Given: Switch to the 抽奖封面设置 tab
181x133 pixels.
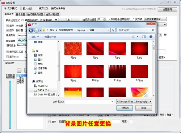Looking at the screenshot, I should tap(52, 14).
